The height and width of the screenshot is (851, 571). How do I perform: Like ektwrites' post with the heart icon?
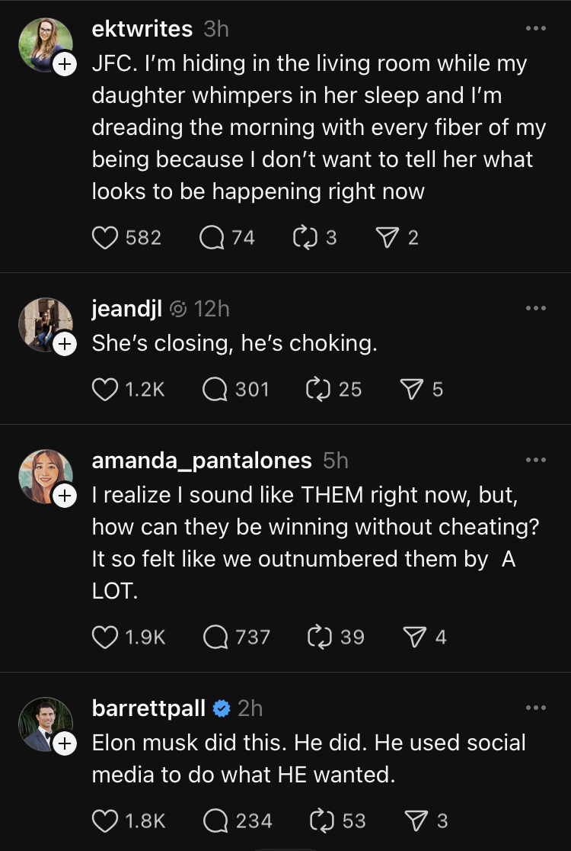(x=106, y=238)
